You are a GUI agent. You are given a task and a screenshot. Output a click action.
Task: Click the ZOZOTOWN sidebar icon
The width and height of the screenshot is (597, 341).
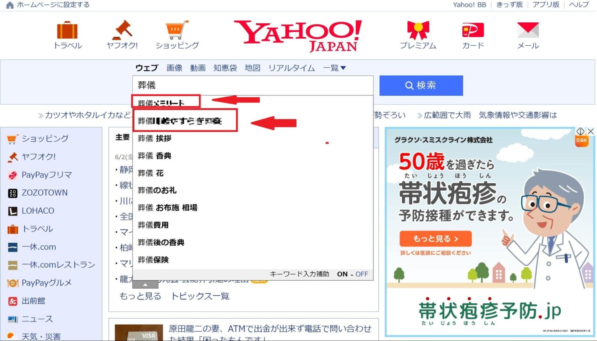coord(12,193)
